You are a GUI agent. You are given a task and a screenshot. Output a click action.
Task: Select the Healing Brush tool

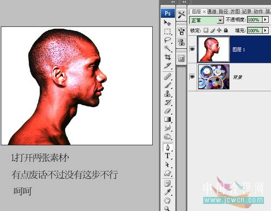coord(167,76)
